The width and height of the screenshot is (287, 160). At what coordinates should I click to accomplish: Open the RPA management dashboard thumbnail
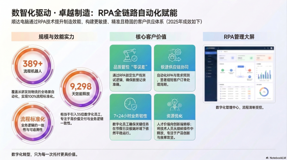239,74
